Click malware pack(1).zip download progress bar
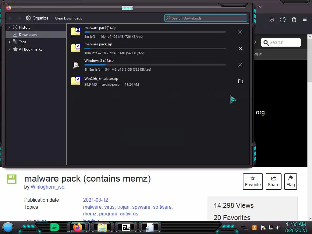 tap(155, 32)
